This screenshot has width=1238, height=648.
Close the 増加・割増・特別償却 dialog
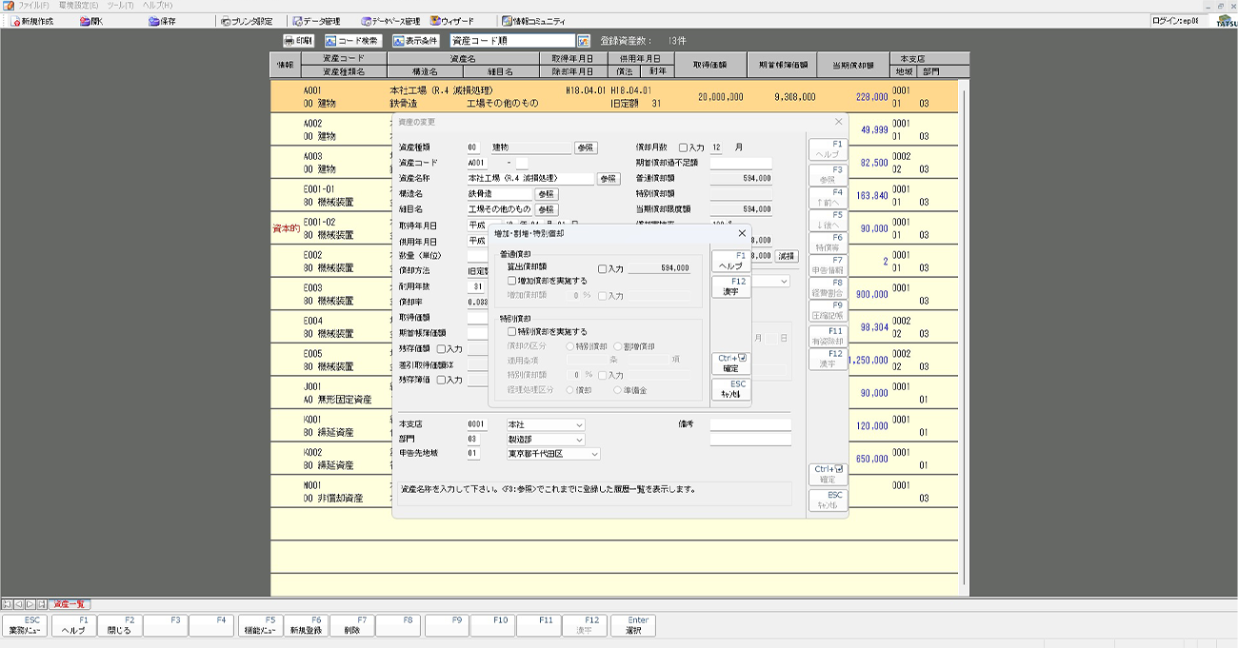[742, 233]
